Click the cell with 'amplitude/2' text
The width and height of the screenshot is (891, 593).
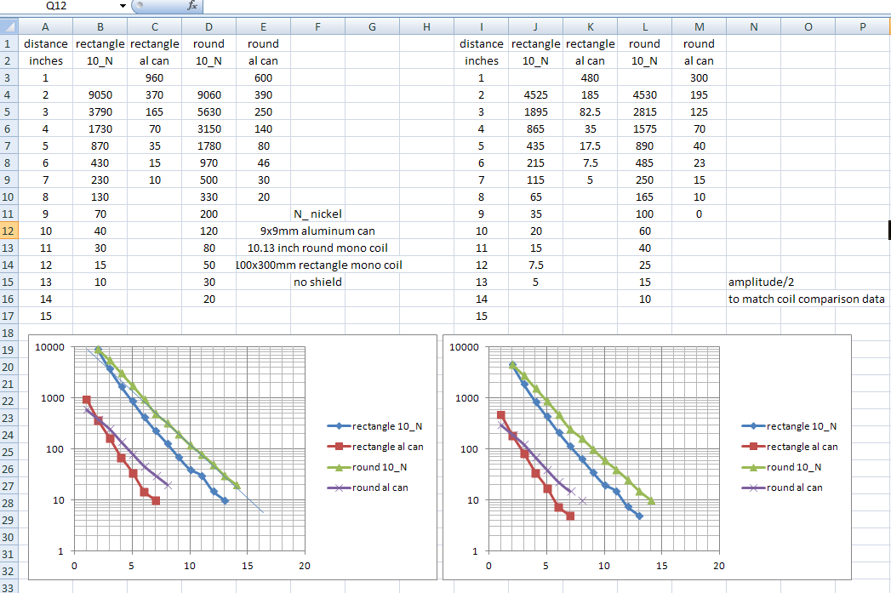(759, 282)
